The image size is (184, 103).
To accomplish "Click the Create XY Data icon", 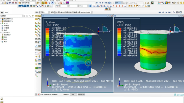I will 36,50.
